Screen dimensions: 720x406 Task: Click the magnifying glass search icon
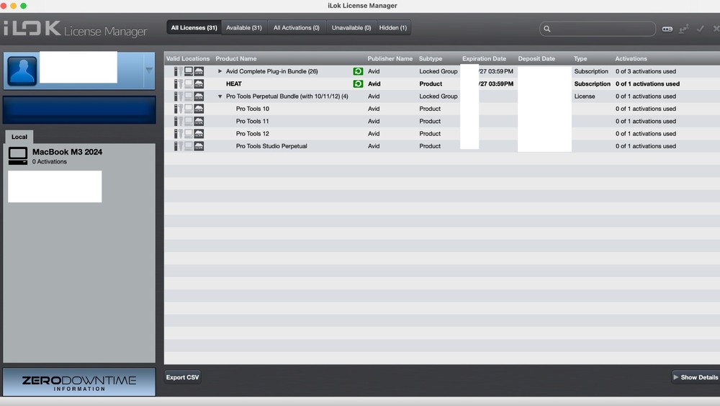[547, 29]
